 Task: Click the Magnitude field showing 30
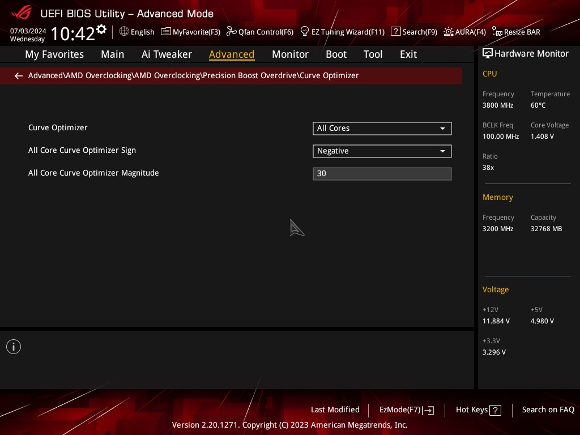click(382, 173)
